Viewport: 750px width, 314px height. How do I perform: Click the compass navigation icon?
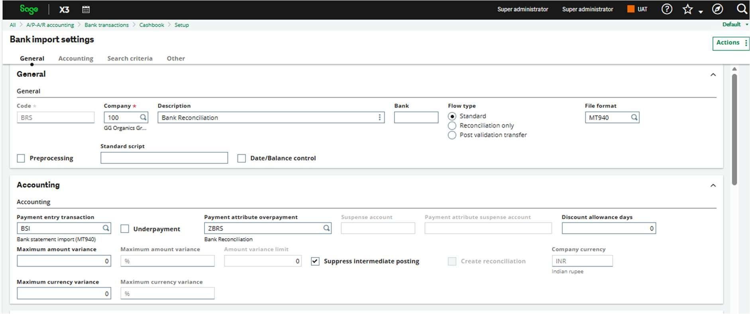coord(717,9)
